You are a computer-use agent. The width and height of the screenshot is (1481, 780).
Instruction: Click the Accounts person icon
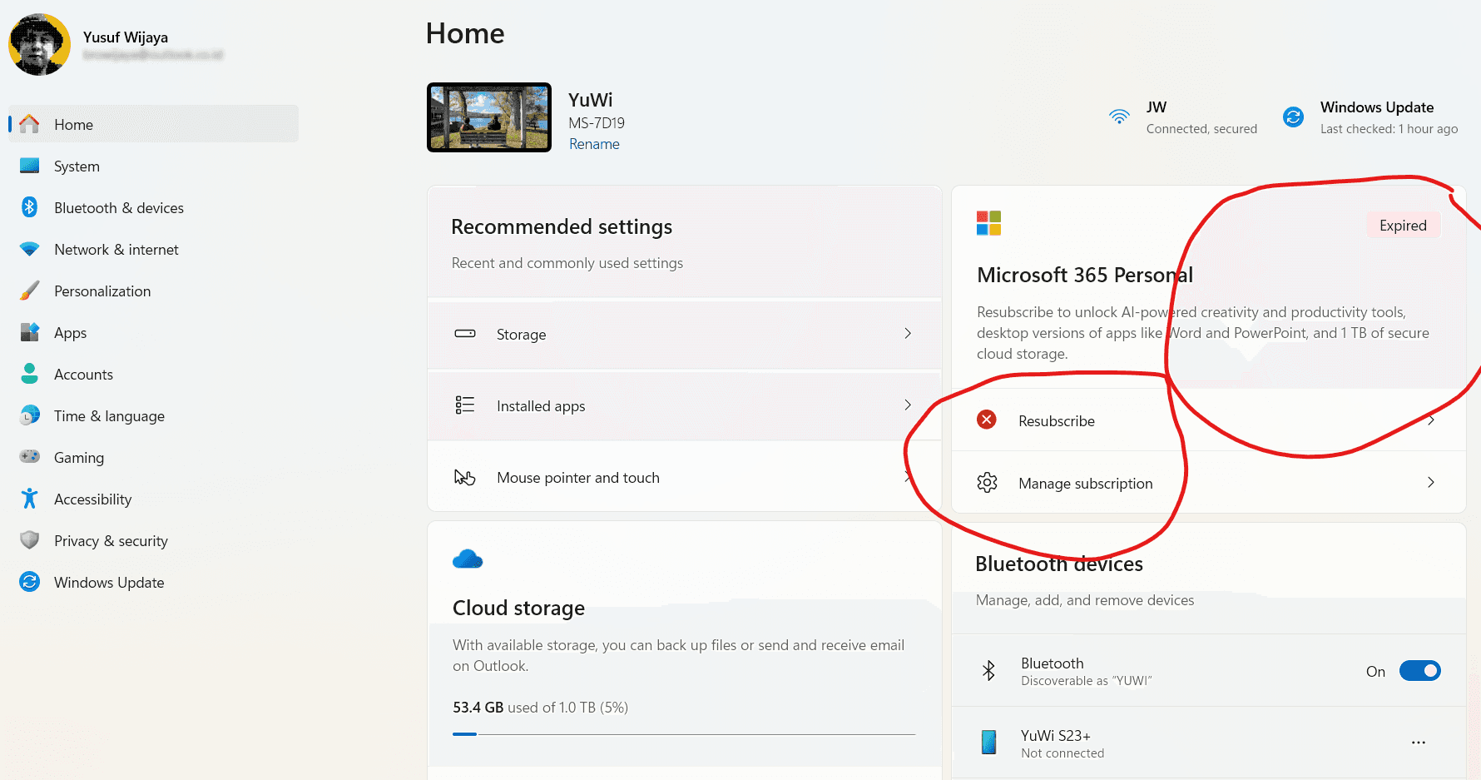click(x=29, y=374)
